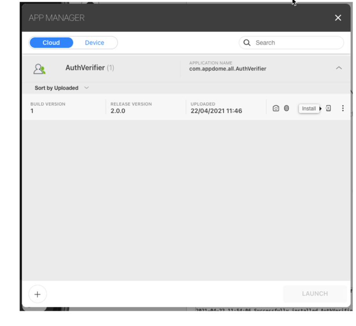The width and height of the screenshot is (356, 326).
Task: Click the chevron beside Sort by Uploaded
Action: [86, 88]
